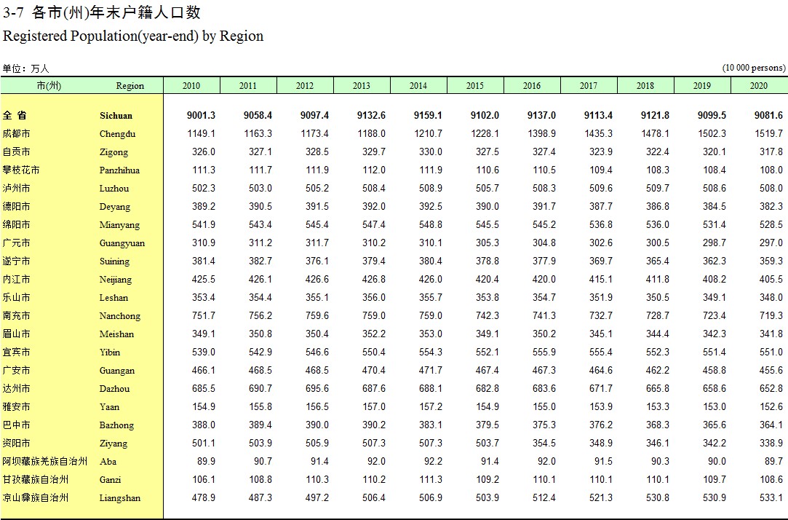Screen dimensions: 788x520
Task: Click Mianyang 2017 value 536.8
Action: tap(600, 224)
